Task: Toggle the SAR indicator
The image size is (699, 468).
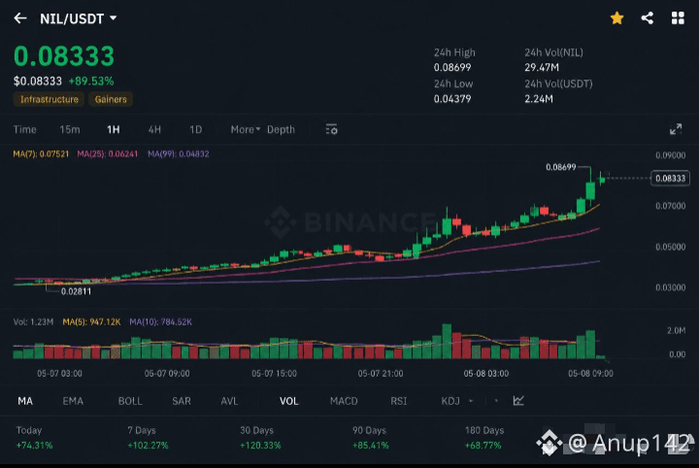Action: [182, 401]
